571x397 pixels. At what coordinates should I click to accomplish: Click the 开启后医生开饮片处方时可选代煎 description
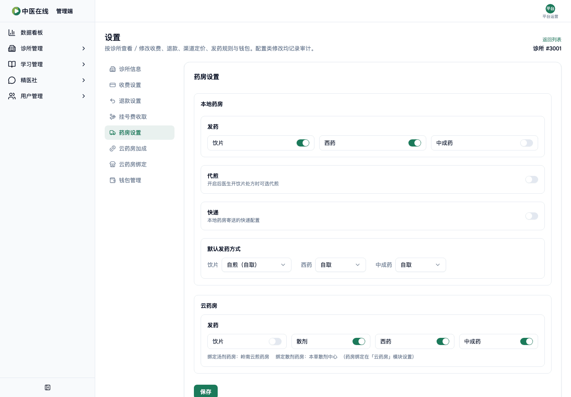tap(243, 184)
